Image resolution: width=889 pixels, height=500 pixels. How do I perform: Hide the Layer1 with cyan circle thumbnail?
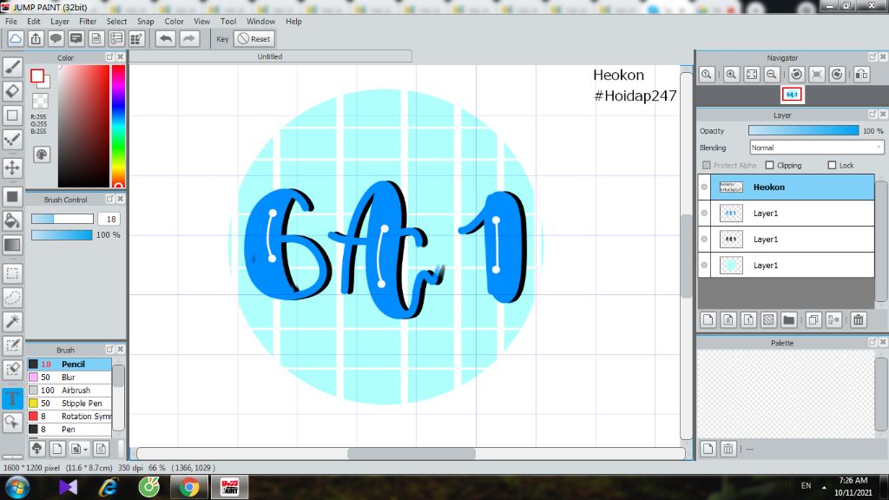click(704, 266)
